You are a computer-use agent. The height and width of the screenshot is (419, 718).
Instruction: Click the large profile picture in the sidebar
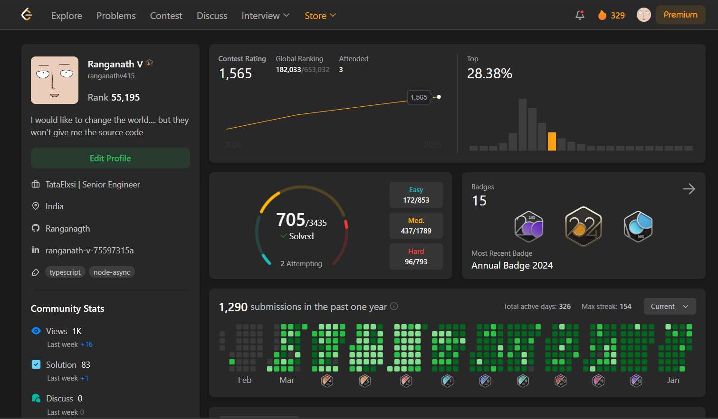click(55, 80)
